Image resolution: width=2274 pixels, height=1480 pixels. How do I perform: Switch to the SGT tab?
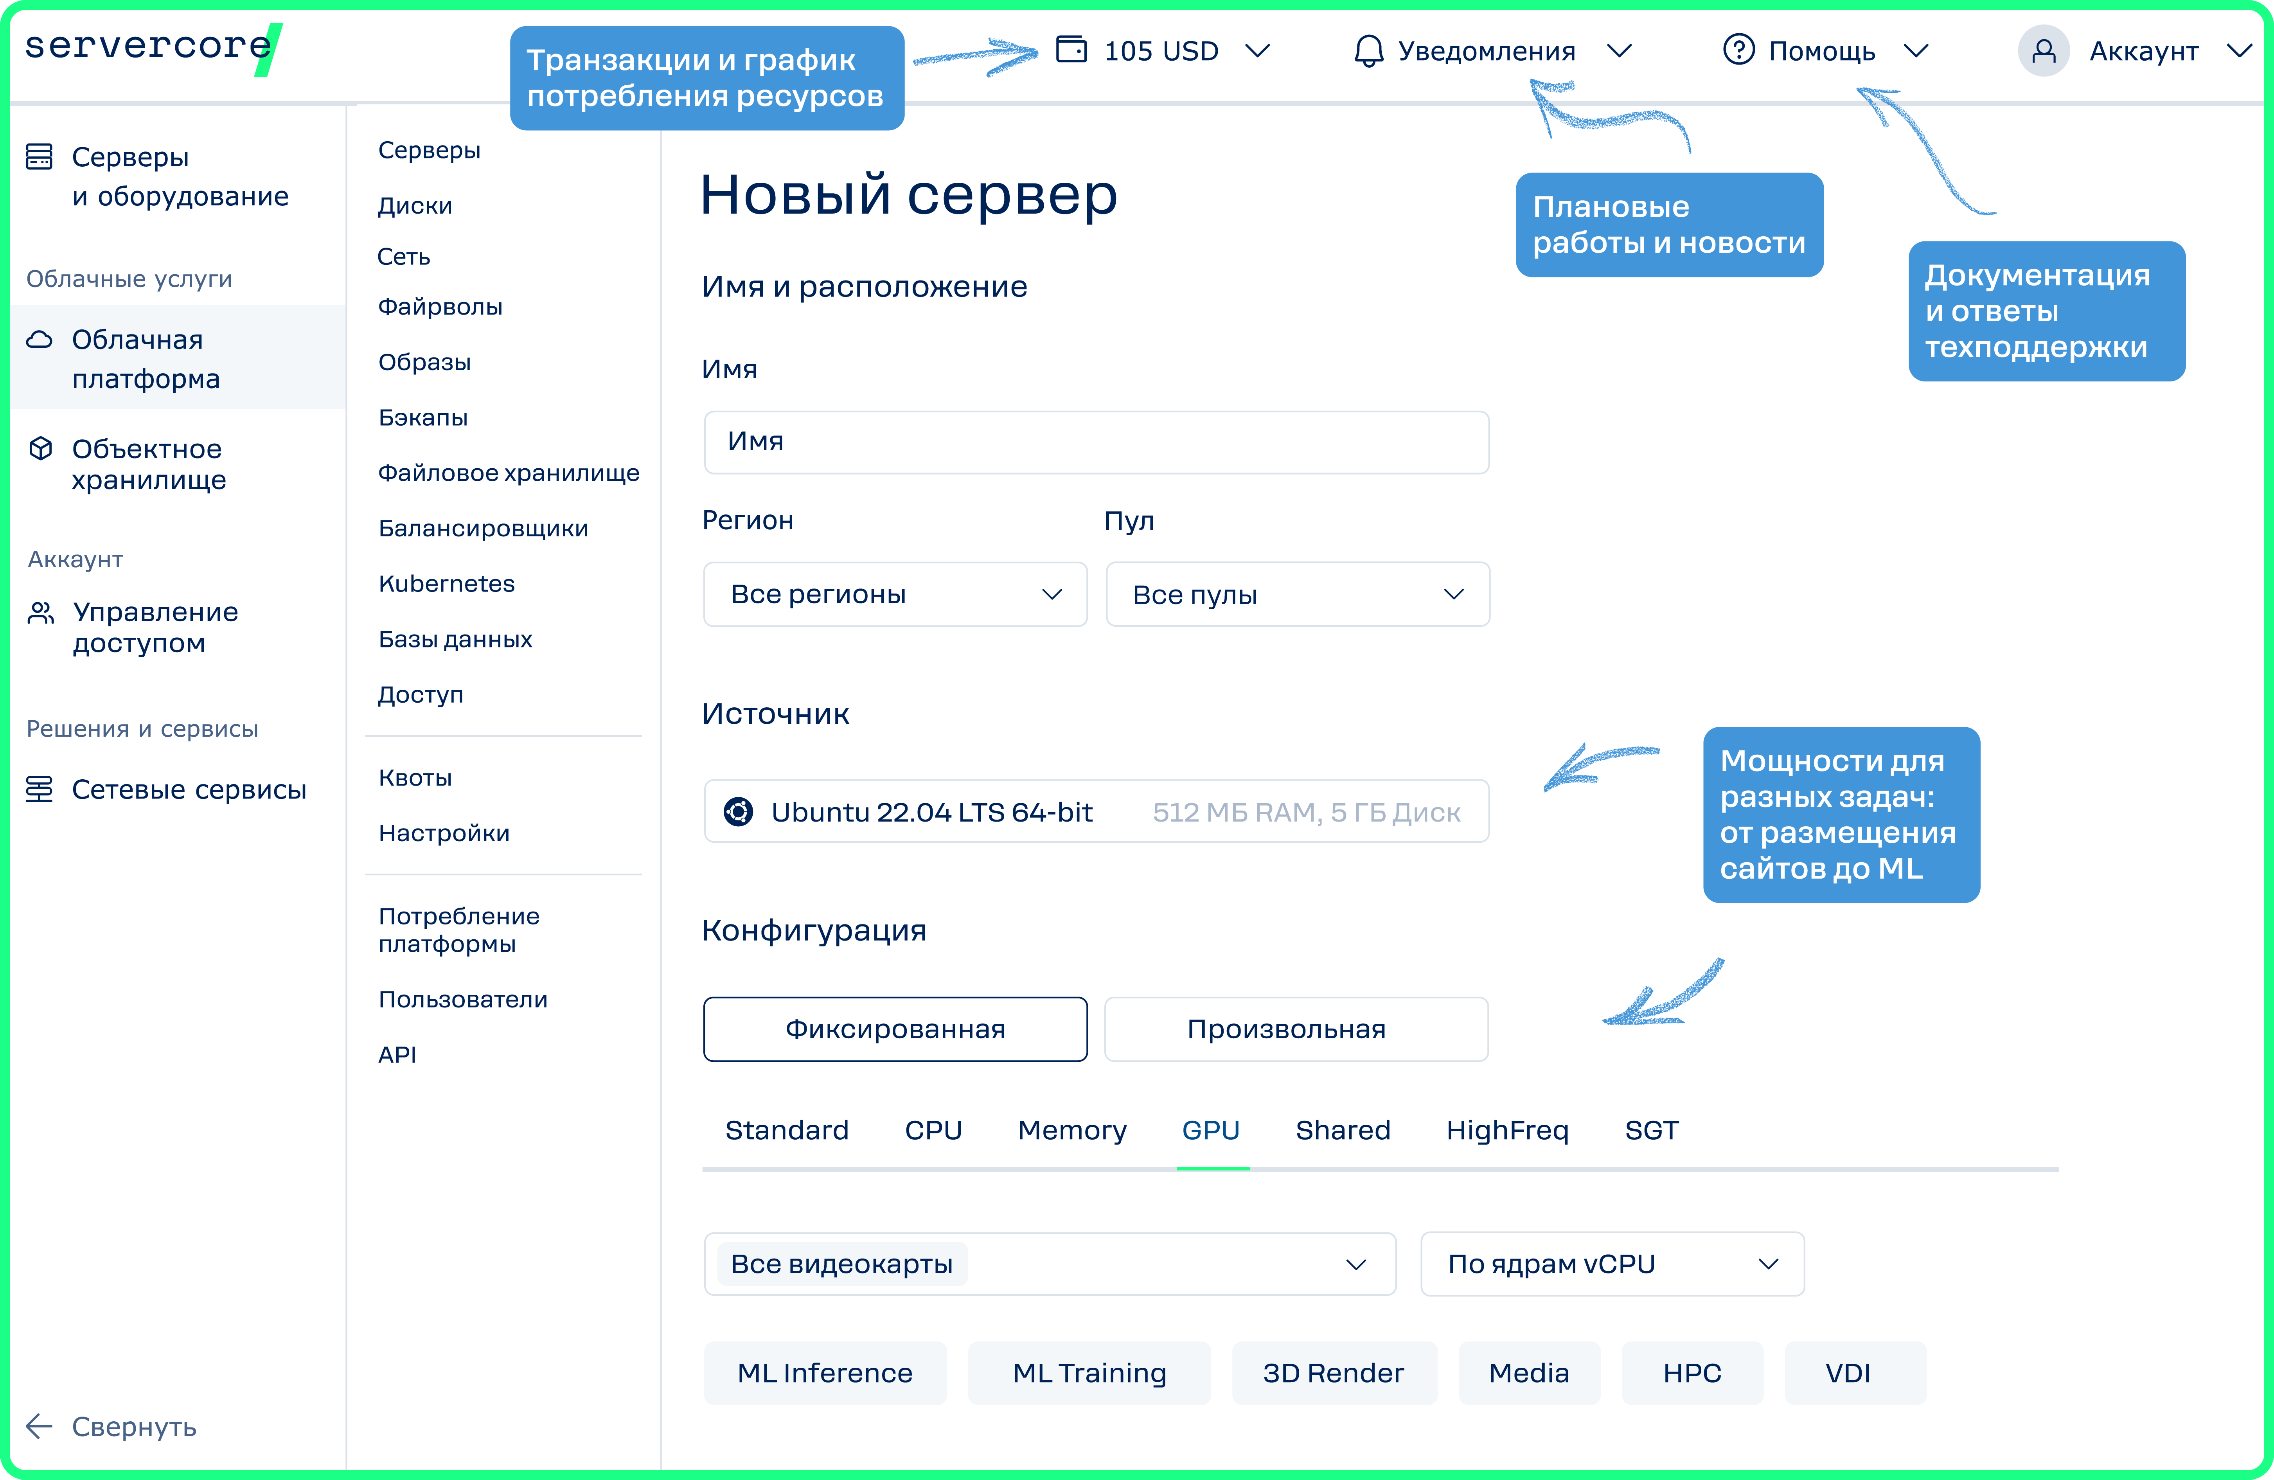point(1651,1130)
